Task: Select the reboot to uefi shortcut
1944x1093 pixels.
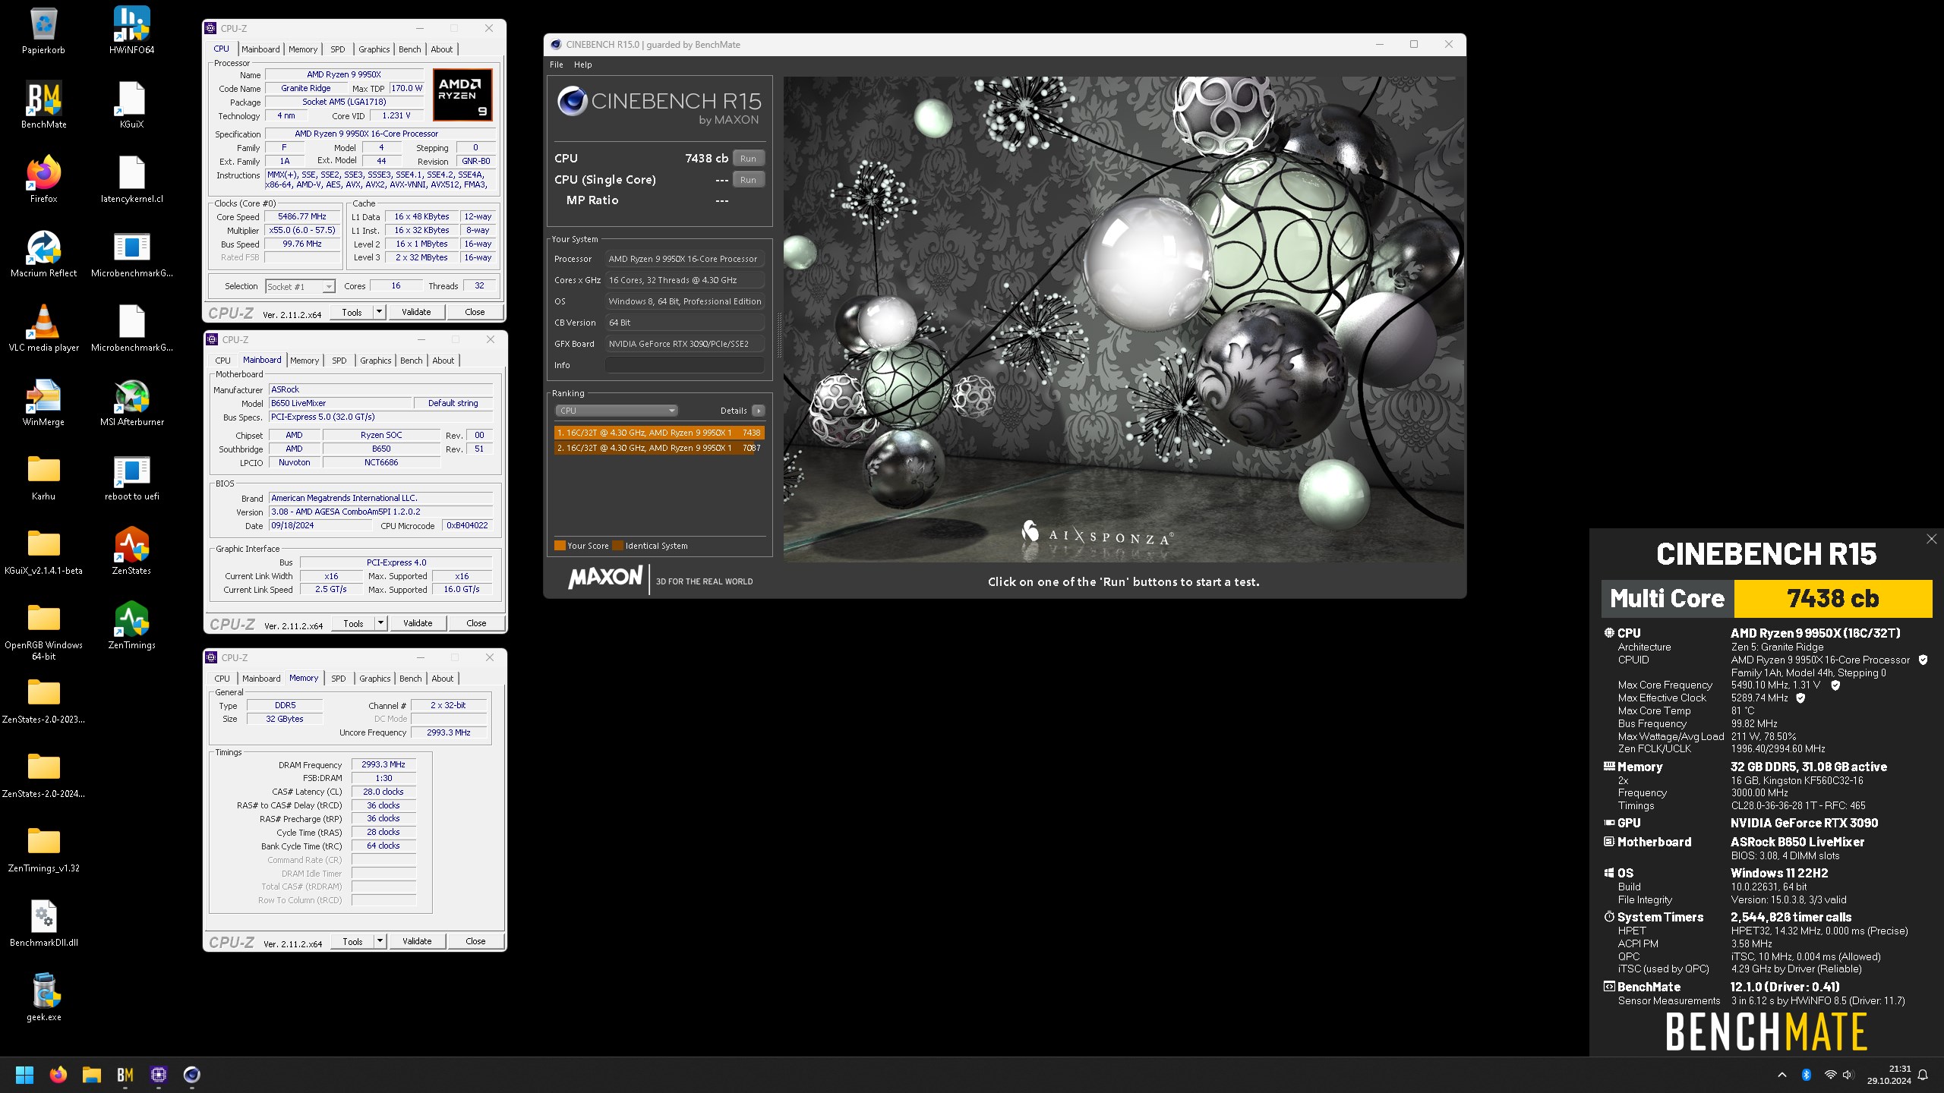Action: pyautogui.click(x=131, y=477)
